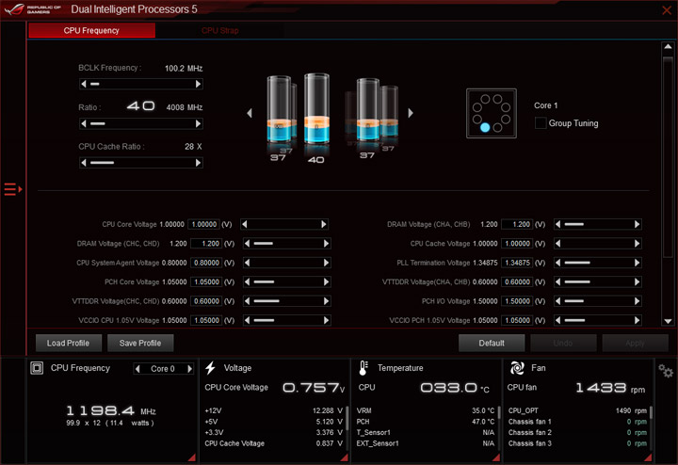Click the Undo button

[563, 344]
